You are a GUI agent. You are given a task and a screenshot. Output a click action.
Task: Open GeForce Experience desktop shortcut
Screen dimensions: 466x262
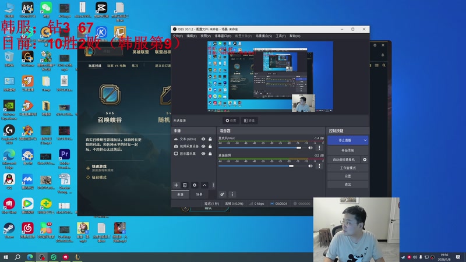9,109
